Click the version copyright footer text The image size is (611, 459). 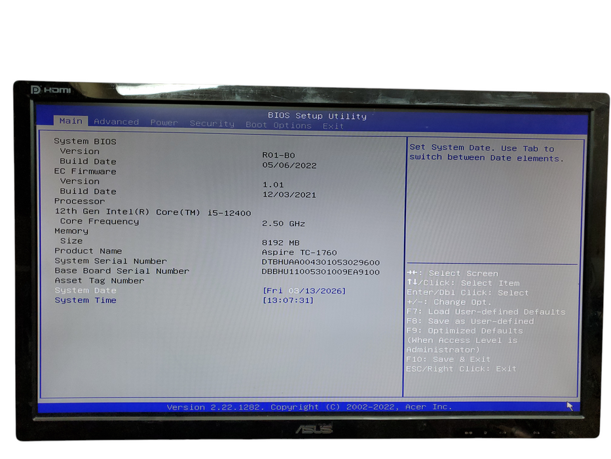tap(310, 407)
